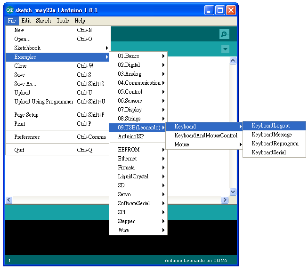The image size is (308, 272).
Task: Maximize the Arduino window
Action: pos(220,10)
